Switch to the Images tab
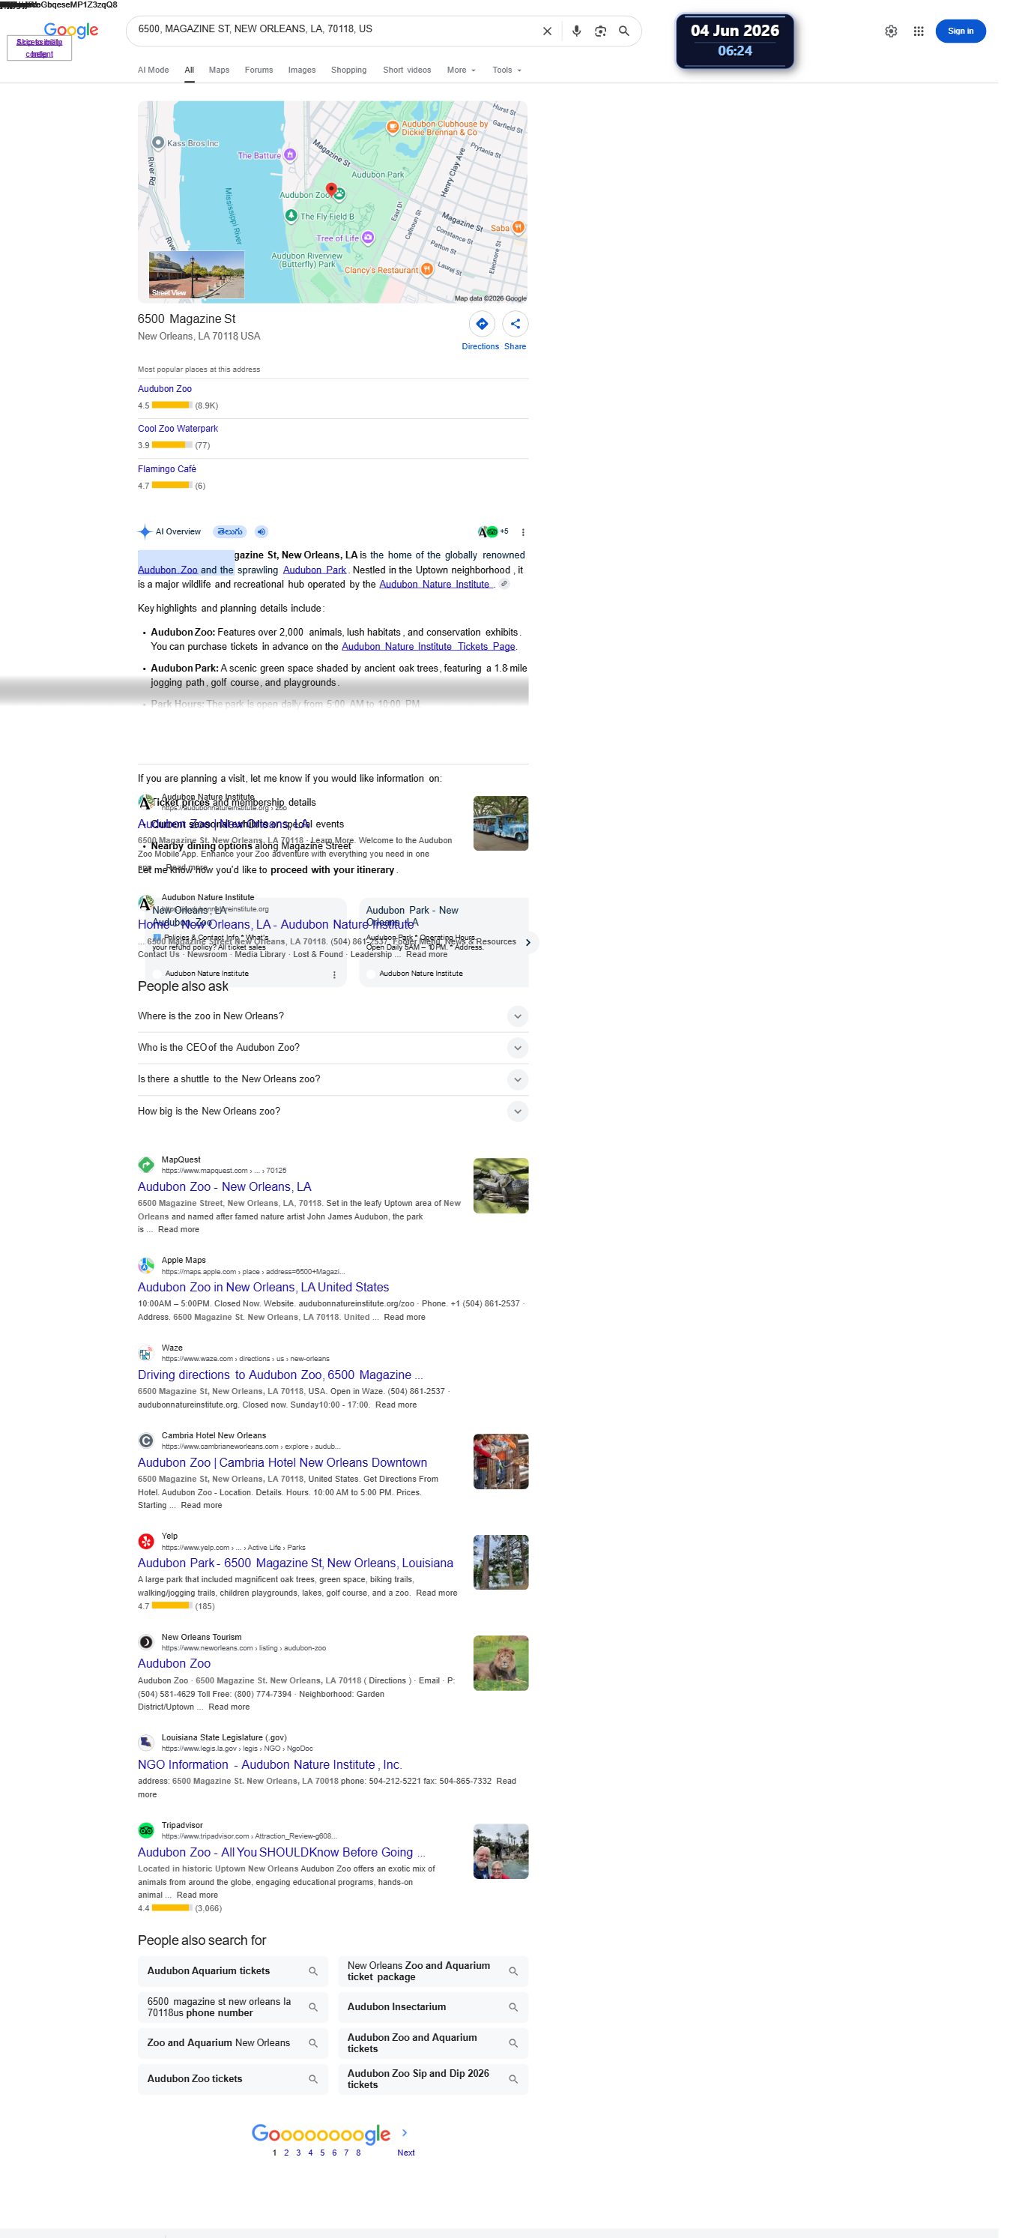Image resolution: width=1010 pixels, height=2238 pixels. 306,71
